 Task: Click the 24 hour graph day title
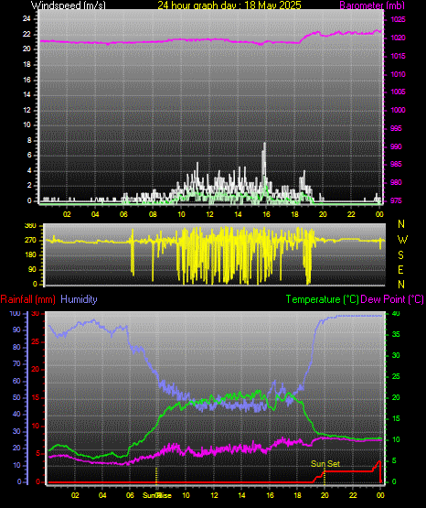229,5
